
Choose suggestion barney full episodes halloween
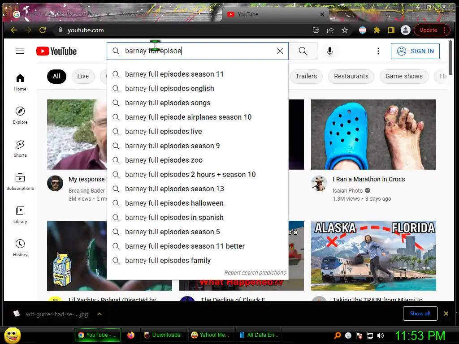click(198, 203)
